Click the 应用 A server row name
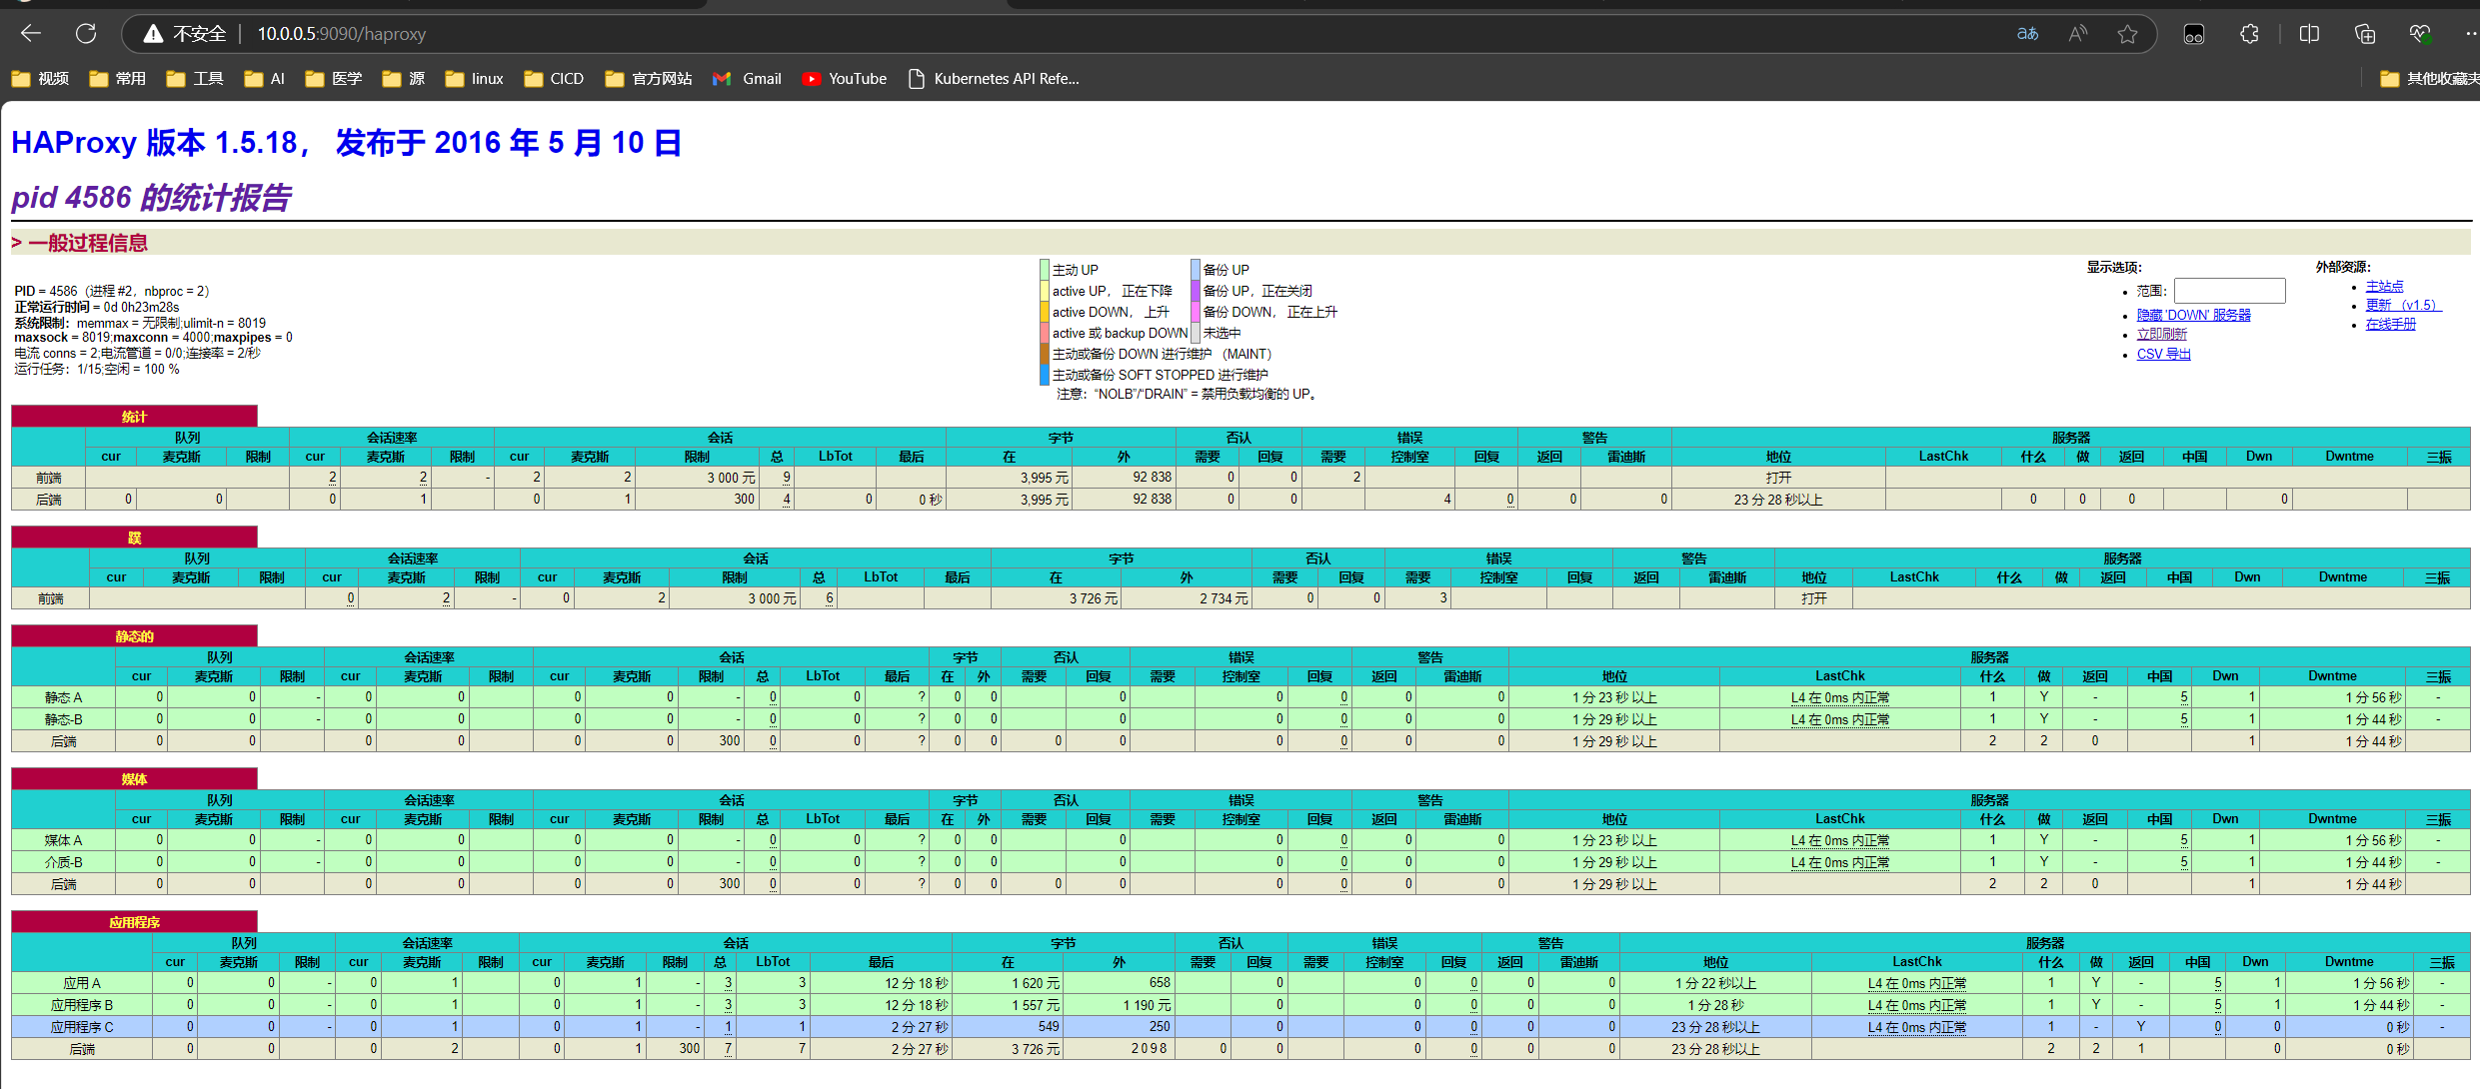Viewport: 2480px width, 1089px height. [82, 983]
